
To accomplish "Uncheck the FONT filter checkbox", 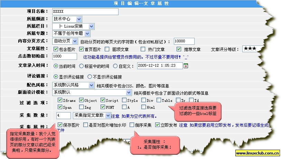I will point(103,107).
